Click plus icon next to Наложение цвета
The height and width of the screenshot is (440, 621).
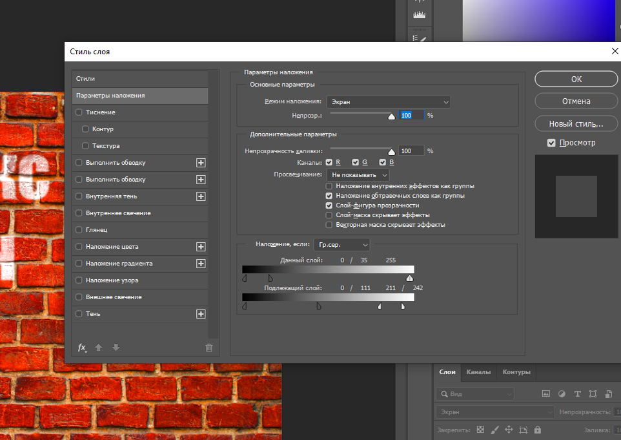[x=201, y=247]
